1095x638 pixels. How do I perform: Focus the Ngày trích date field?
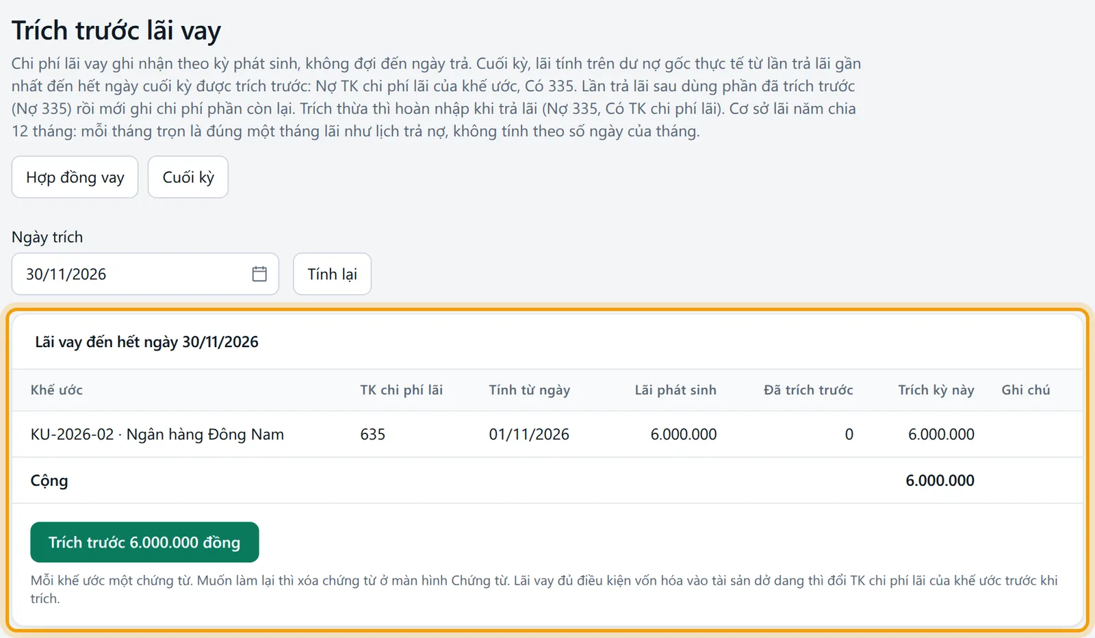[145, 274]
